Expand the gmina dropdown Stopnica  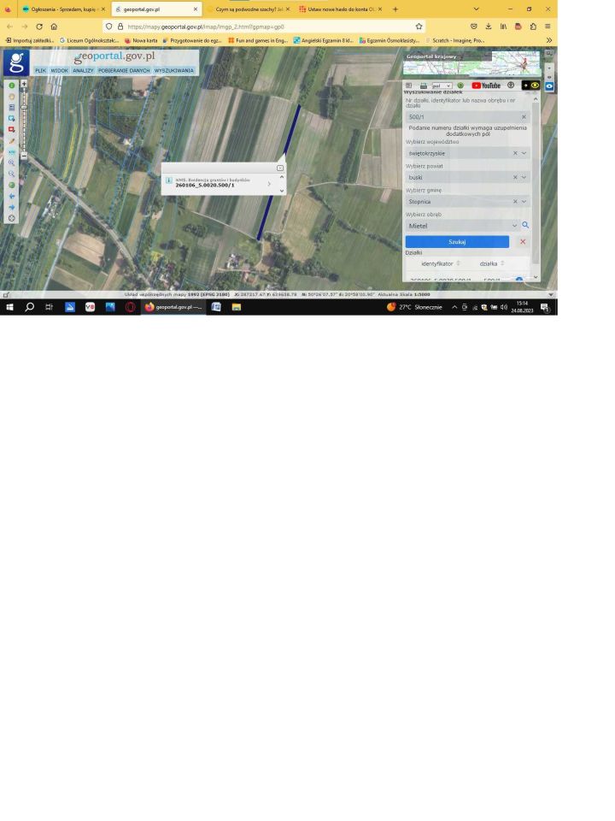(524, 202)
